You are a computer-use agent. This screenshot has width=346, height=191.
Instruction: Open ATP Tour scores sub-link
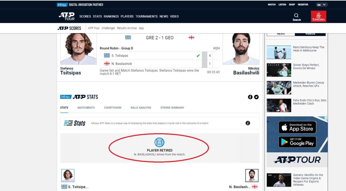tap(94, 28)
